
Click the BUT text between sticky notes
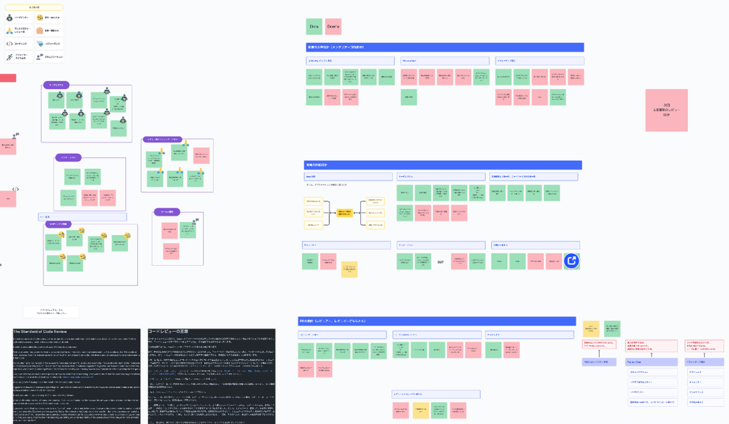pyautogui.click(x=441, y=262)
